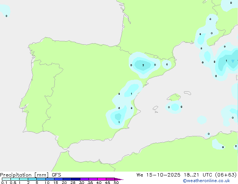Click the 1–2 mm legend swatch
The image size is (238, 184).
click(24, 179)
